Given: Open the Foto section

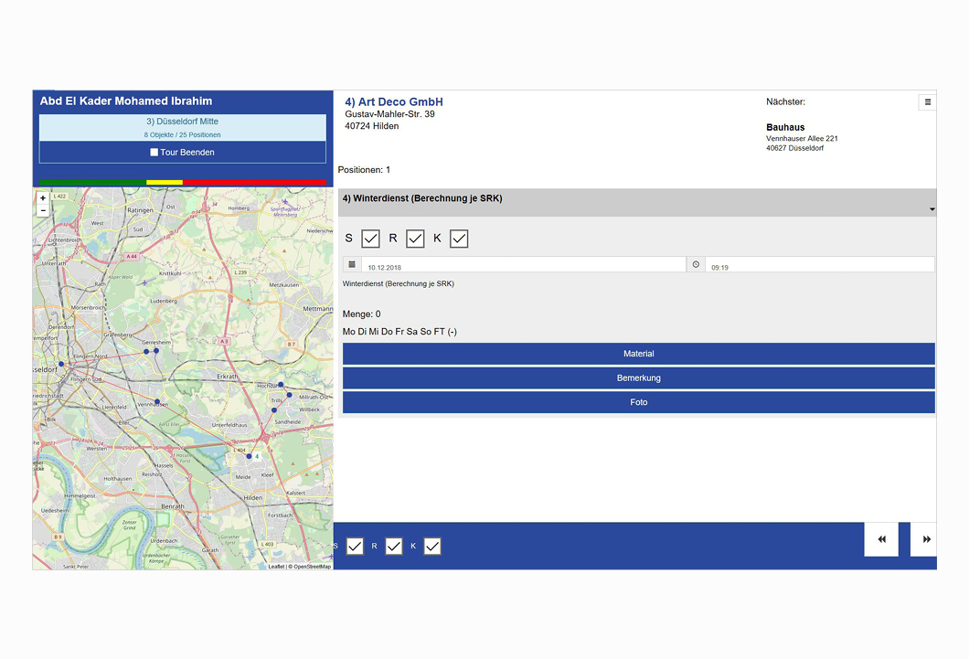Looking at the screenshot, I should [638, 402].
